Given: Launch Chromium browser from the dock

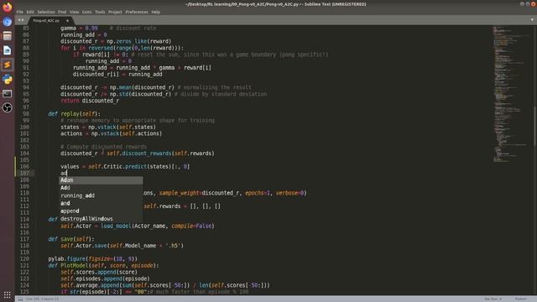Looking at the screenshot, I should (x=8, y=22).
